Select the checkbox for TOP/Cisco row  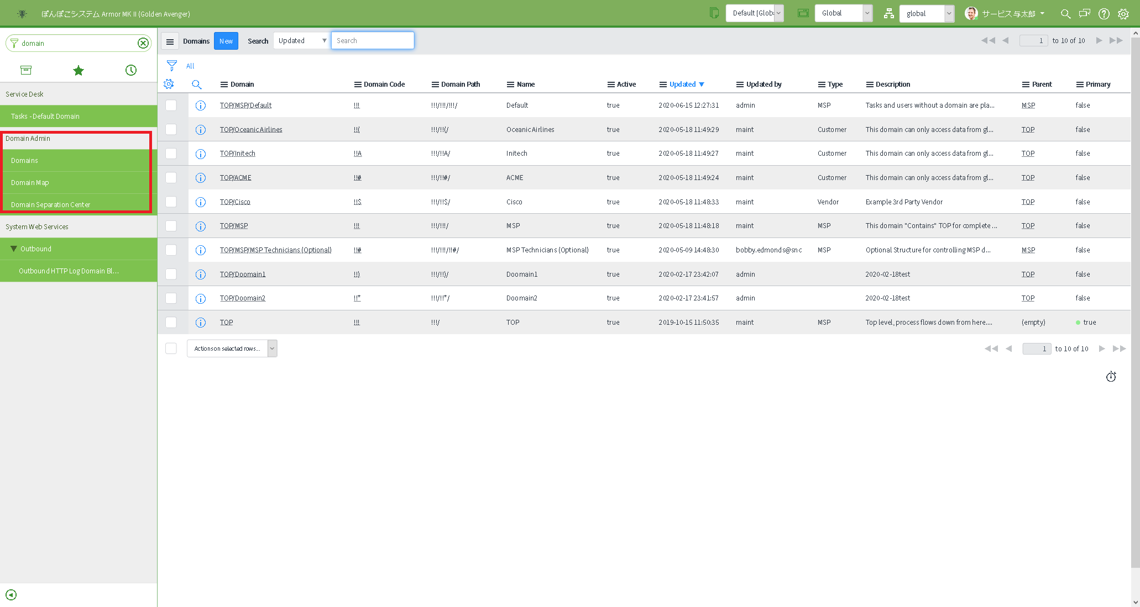pos(171,202)
